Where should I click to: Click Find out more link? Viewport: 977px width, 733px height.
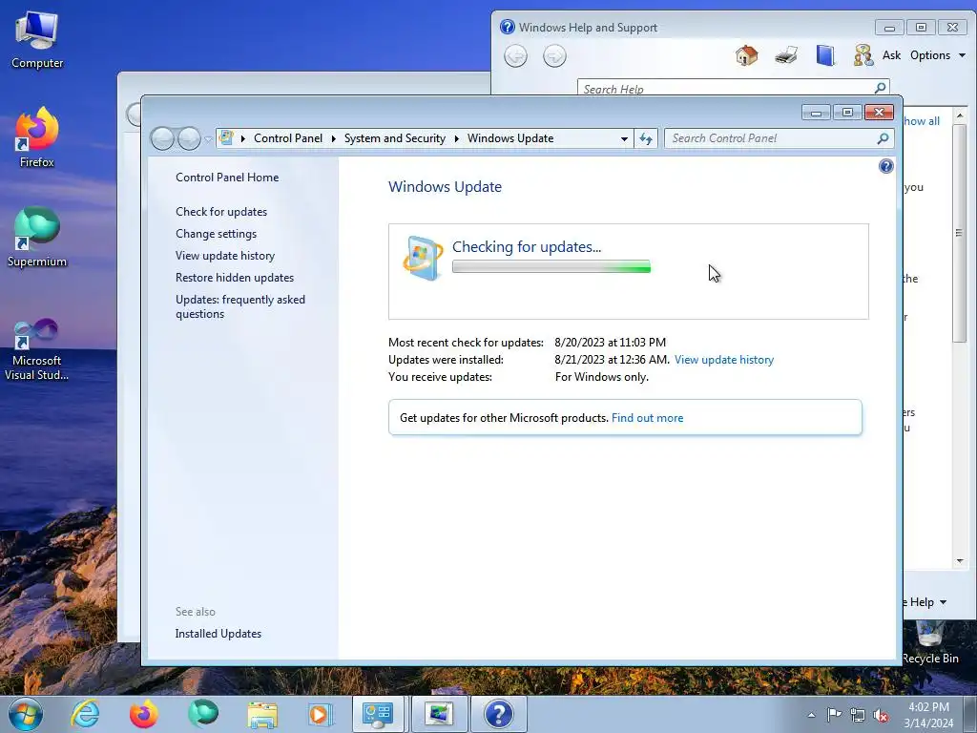[647, 418]
